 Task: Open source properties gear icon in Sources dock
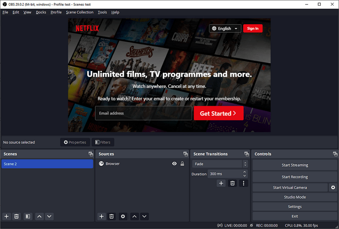[x=123, y=216]
